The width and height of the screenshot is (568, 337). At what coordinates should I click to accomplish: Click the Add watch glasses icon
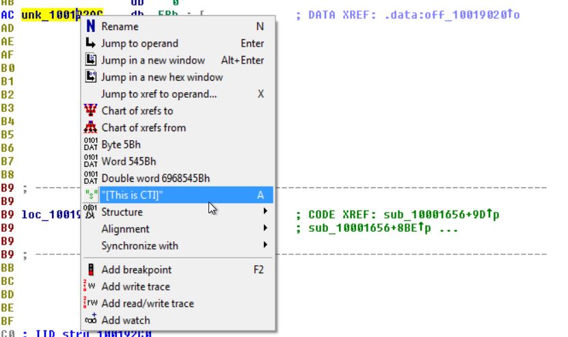[90, 320]
